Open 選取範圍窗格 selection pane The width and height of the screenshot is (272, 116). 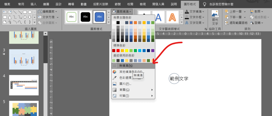(x=236, y=23)
